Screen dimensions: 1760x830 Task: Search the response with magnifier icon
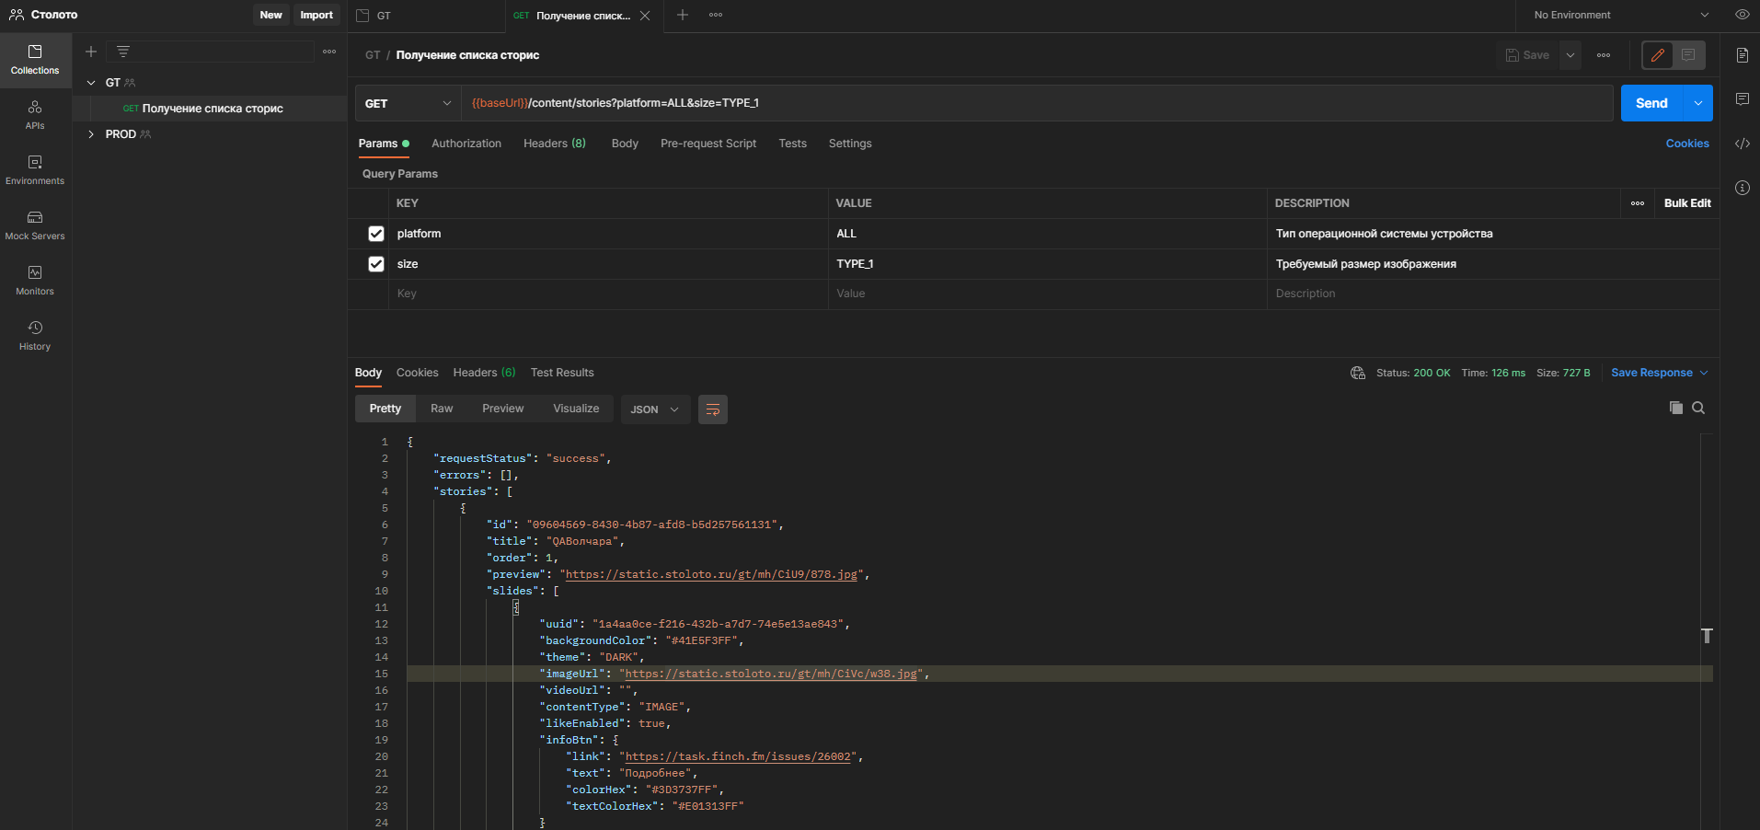click(x=1698, y=408)
